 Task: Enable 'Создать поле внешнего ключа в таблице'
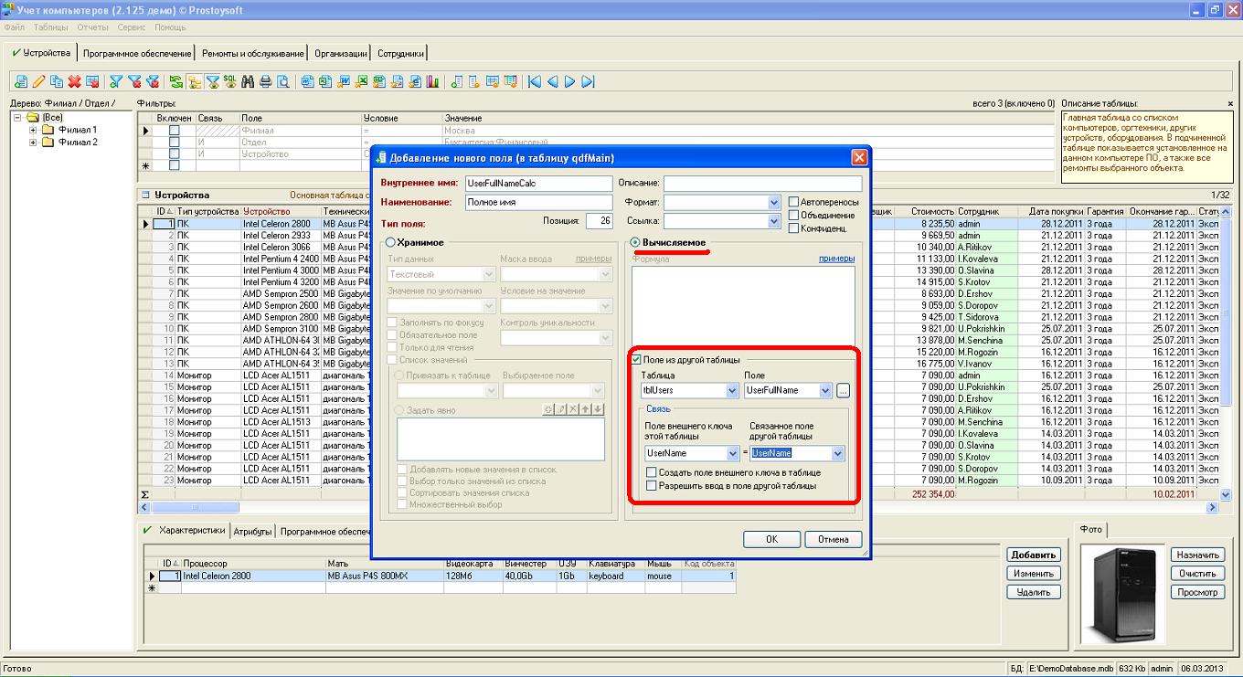click(652, 472)
